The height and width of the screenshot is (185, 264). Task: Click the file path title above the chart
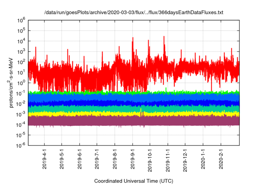[134, 12]
